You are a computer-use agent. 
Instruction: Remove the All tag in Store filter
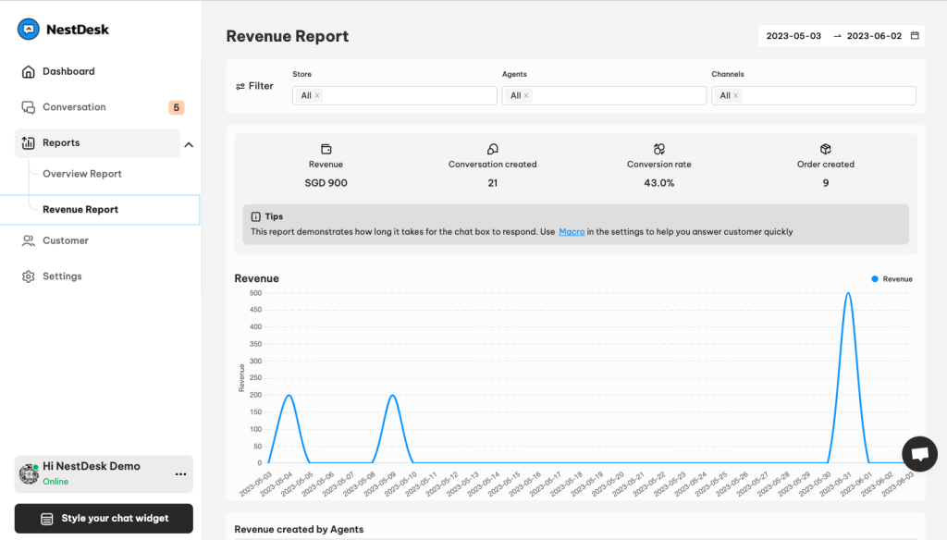click(317, 95)
